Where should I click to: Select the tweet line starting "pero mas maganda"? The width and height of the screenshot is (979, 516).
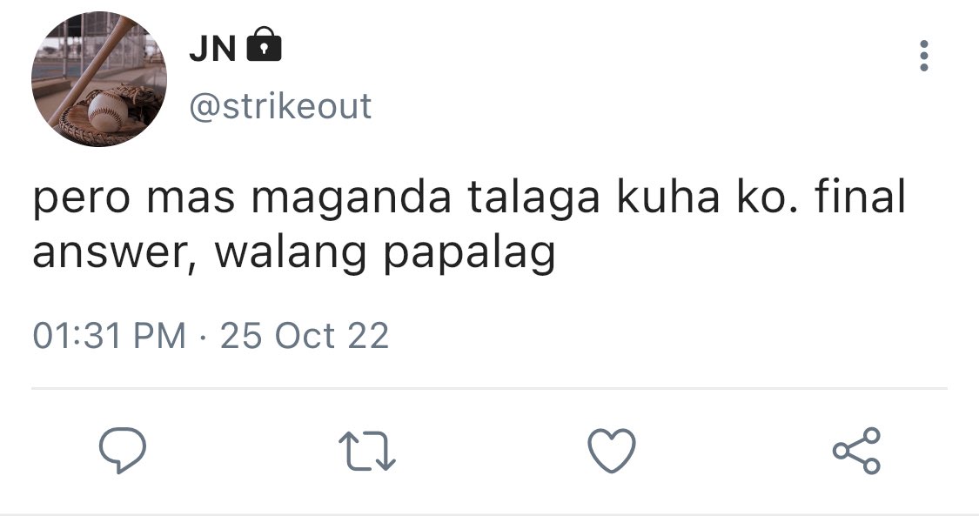[x=469, y=198]
